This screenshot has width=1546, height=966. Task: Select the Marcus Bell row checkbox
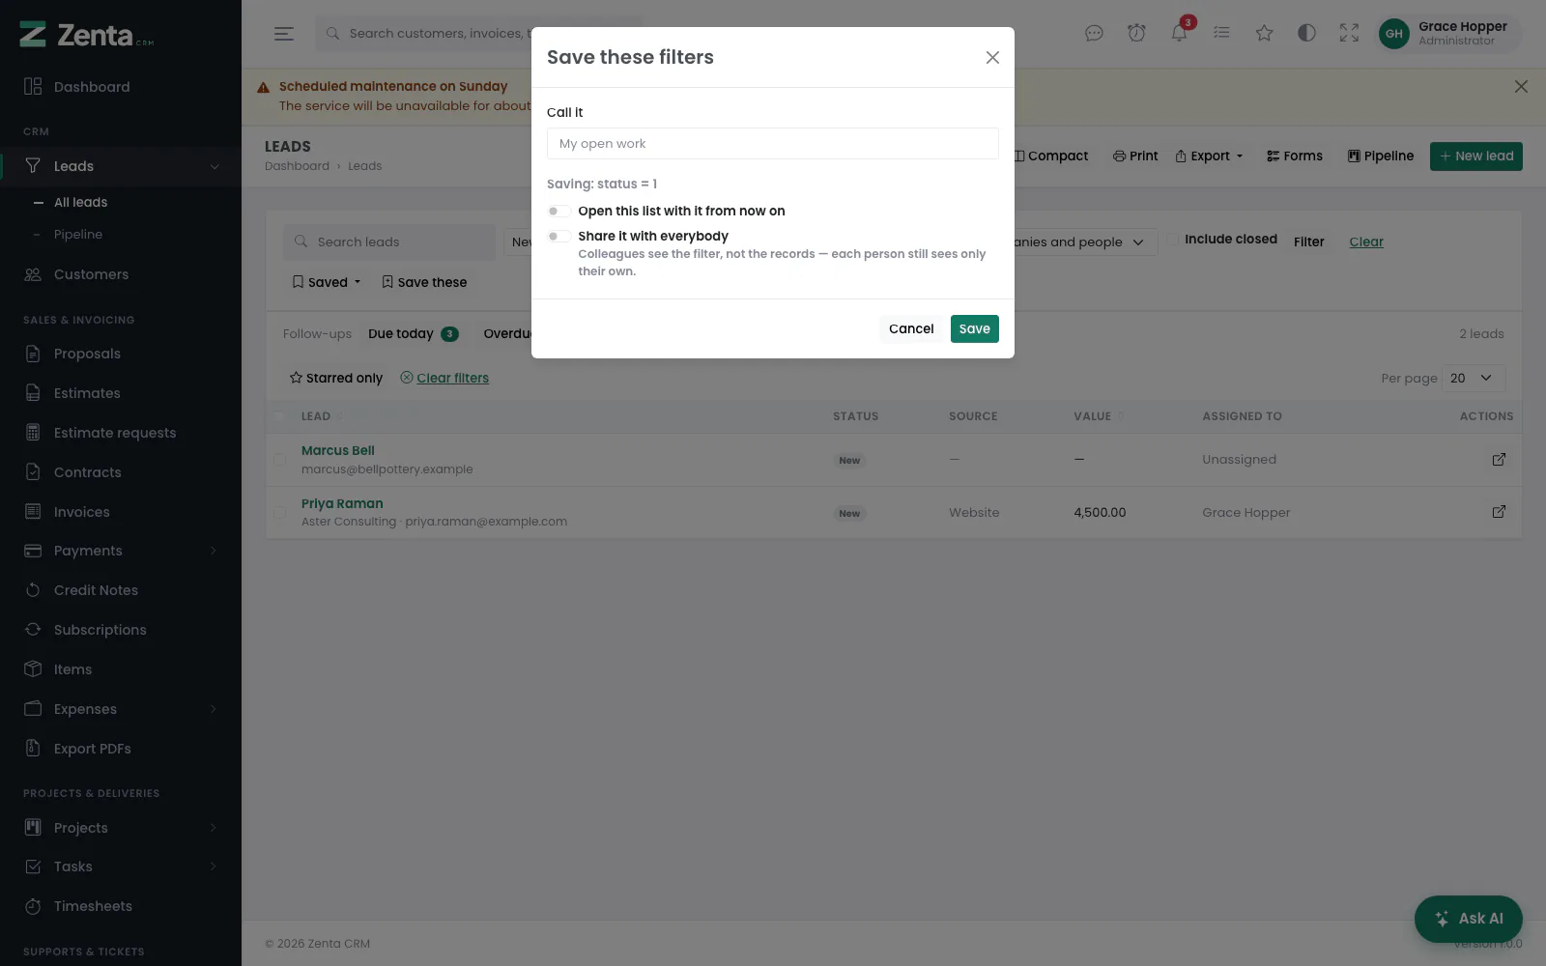click(x=279, y=460)
